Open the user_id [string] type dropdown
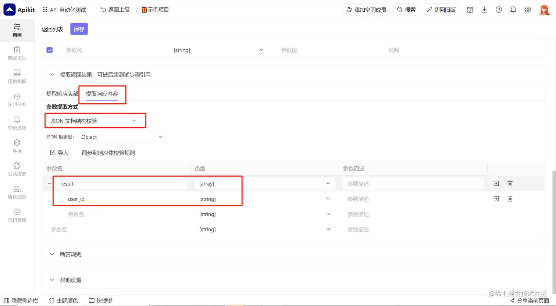Screen dimensions: 556x306 [x=264, y=199]
